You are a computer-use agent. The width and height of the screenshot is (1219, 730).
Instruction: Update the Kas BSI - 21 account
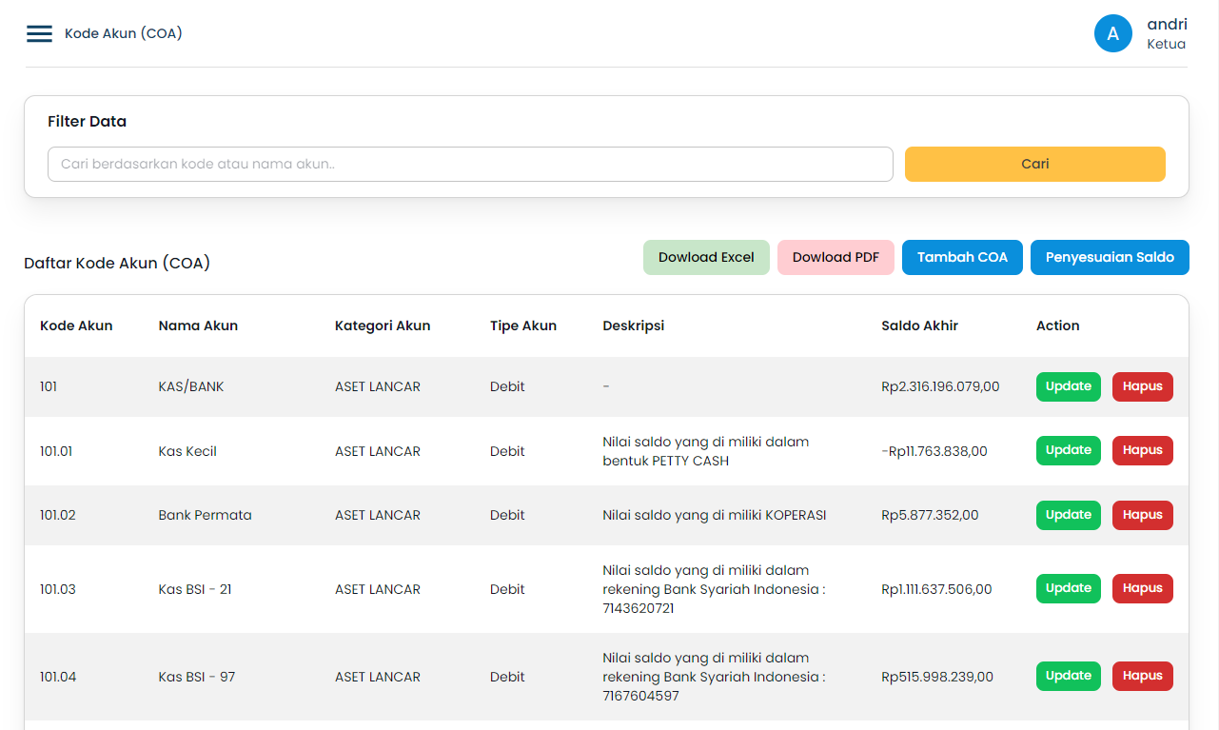pos(1068,588)
